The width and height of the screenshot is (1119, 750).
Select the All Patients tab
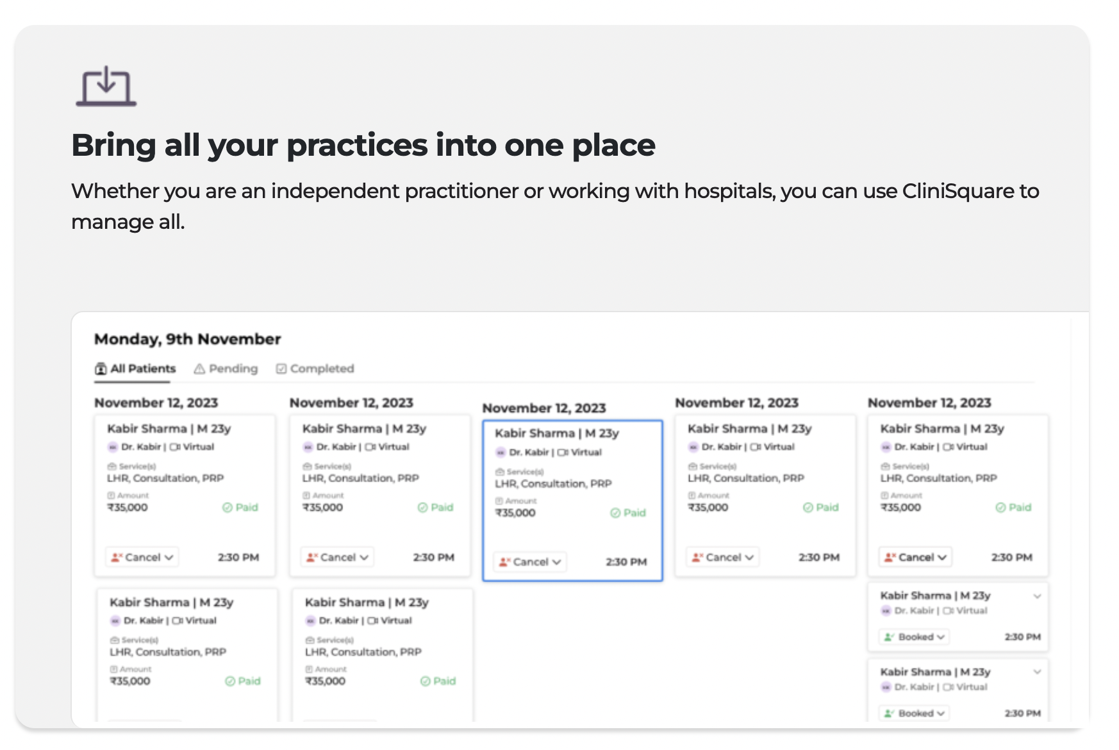142,369
